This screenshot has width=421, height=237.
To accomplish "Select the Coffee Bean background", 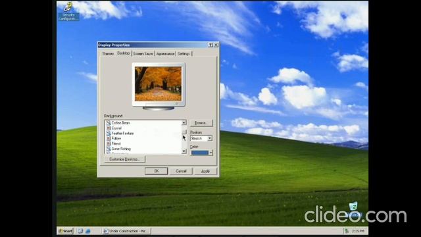I will click(x=121, y=123).
